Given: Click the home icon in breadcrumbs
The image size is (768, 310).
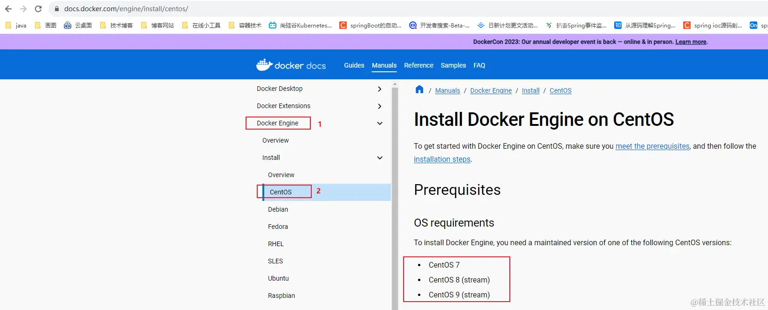Looking at the screenshot, I should [419, 90].
